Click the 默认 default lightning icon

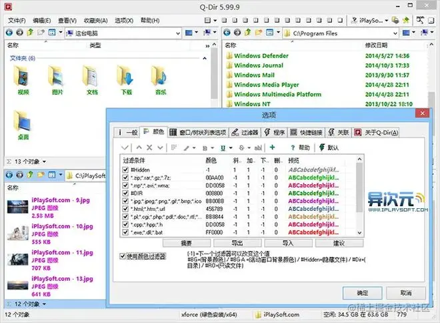point(322,147)
